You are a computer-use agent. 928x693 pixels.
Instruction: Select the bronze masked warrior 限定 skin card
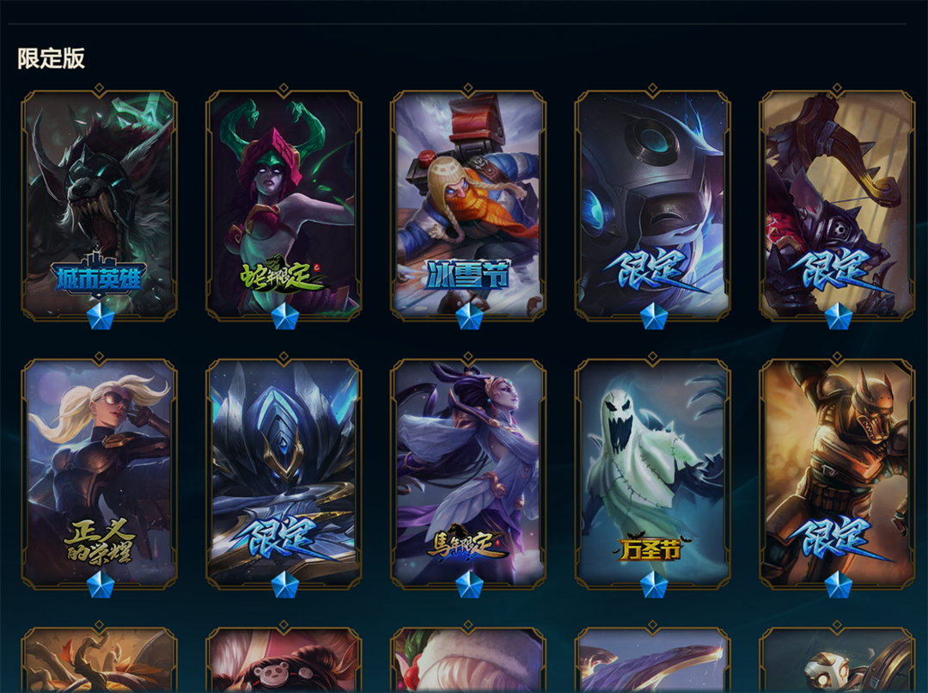pyautogui.click(x=837, y=472)
